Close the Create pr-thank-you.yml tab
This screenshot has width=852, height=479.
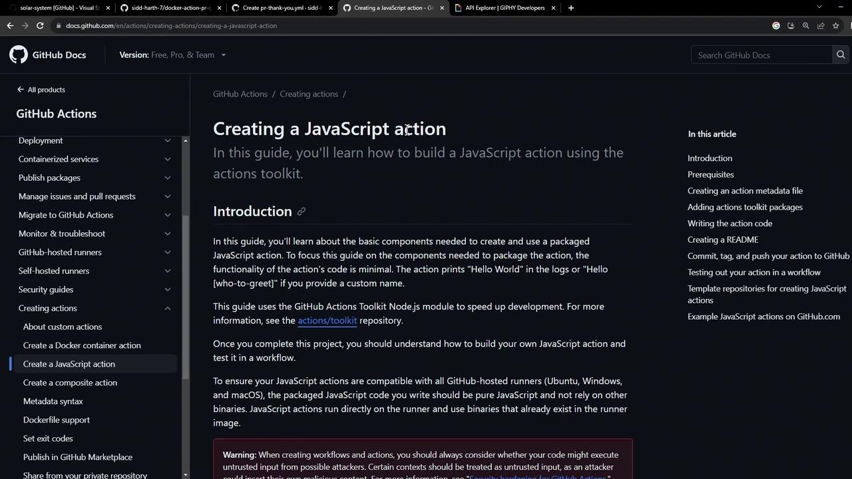(x=330, y=8)
